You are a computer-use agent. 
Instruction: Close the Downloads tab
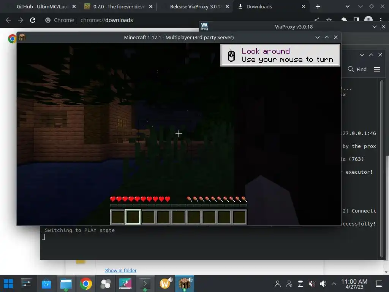tap(304, 6)
